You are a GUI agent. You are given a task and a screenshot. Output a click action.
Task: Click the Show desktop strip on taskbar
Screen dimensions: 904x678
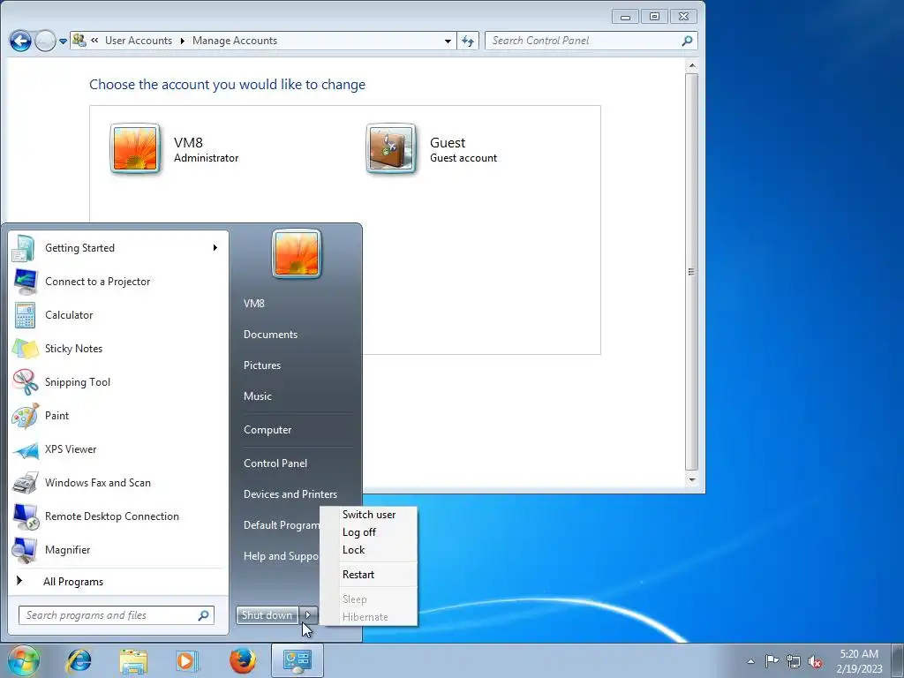pyautogui.click(x=898, y=660)
